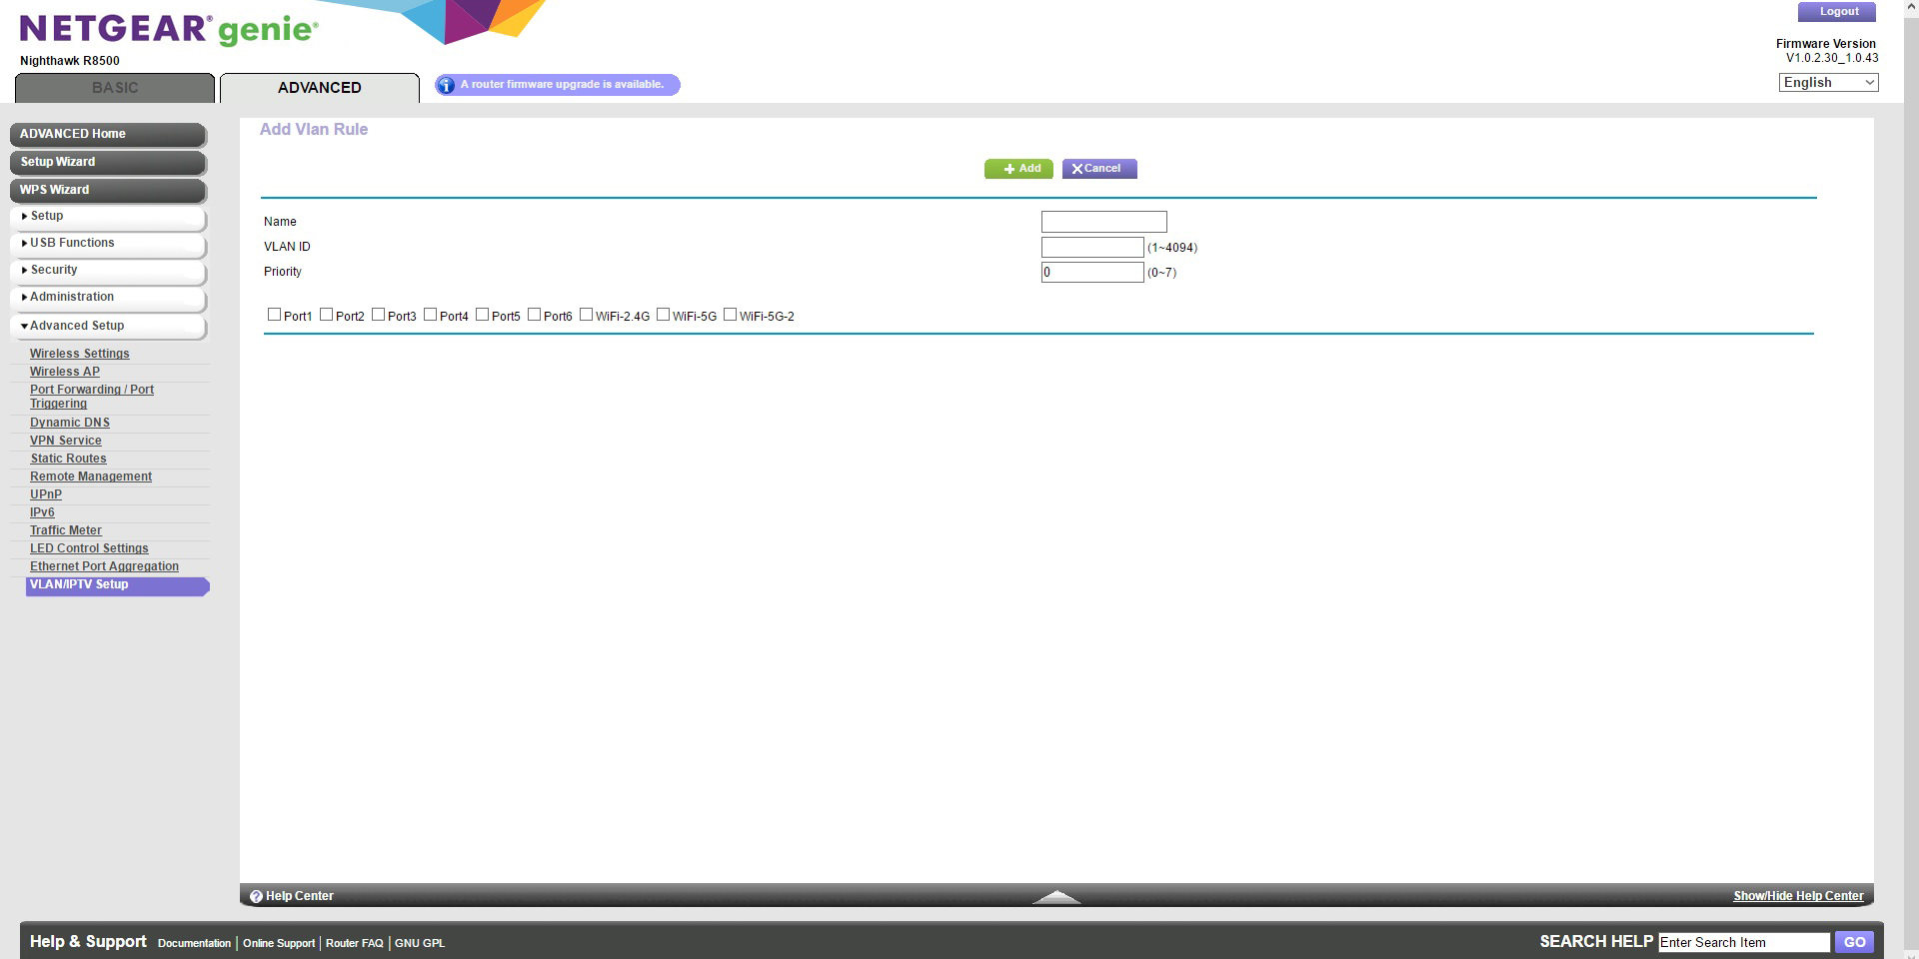Open Traffic Meter link
1919x959 pixels.
coord(66,530)
